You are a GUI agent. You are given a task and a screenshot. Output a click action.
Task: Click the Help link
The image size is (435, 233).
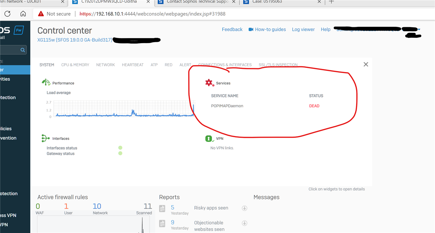[326, 30]
